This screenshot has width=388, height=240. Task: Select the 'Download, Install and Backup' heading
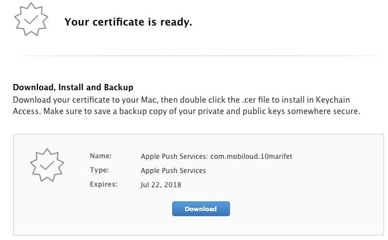[73, 87]
